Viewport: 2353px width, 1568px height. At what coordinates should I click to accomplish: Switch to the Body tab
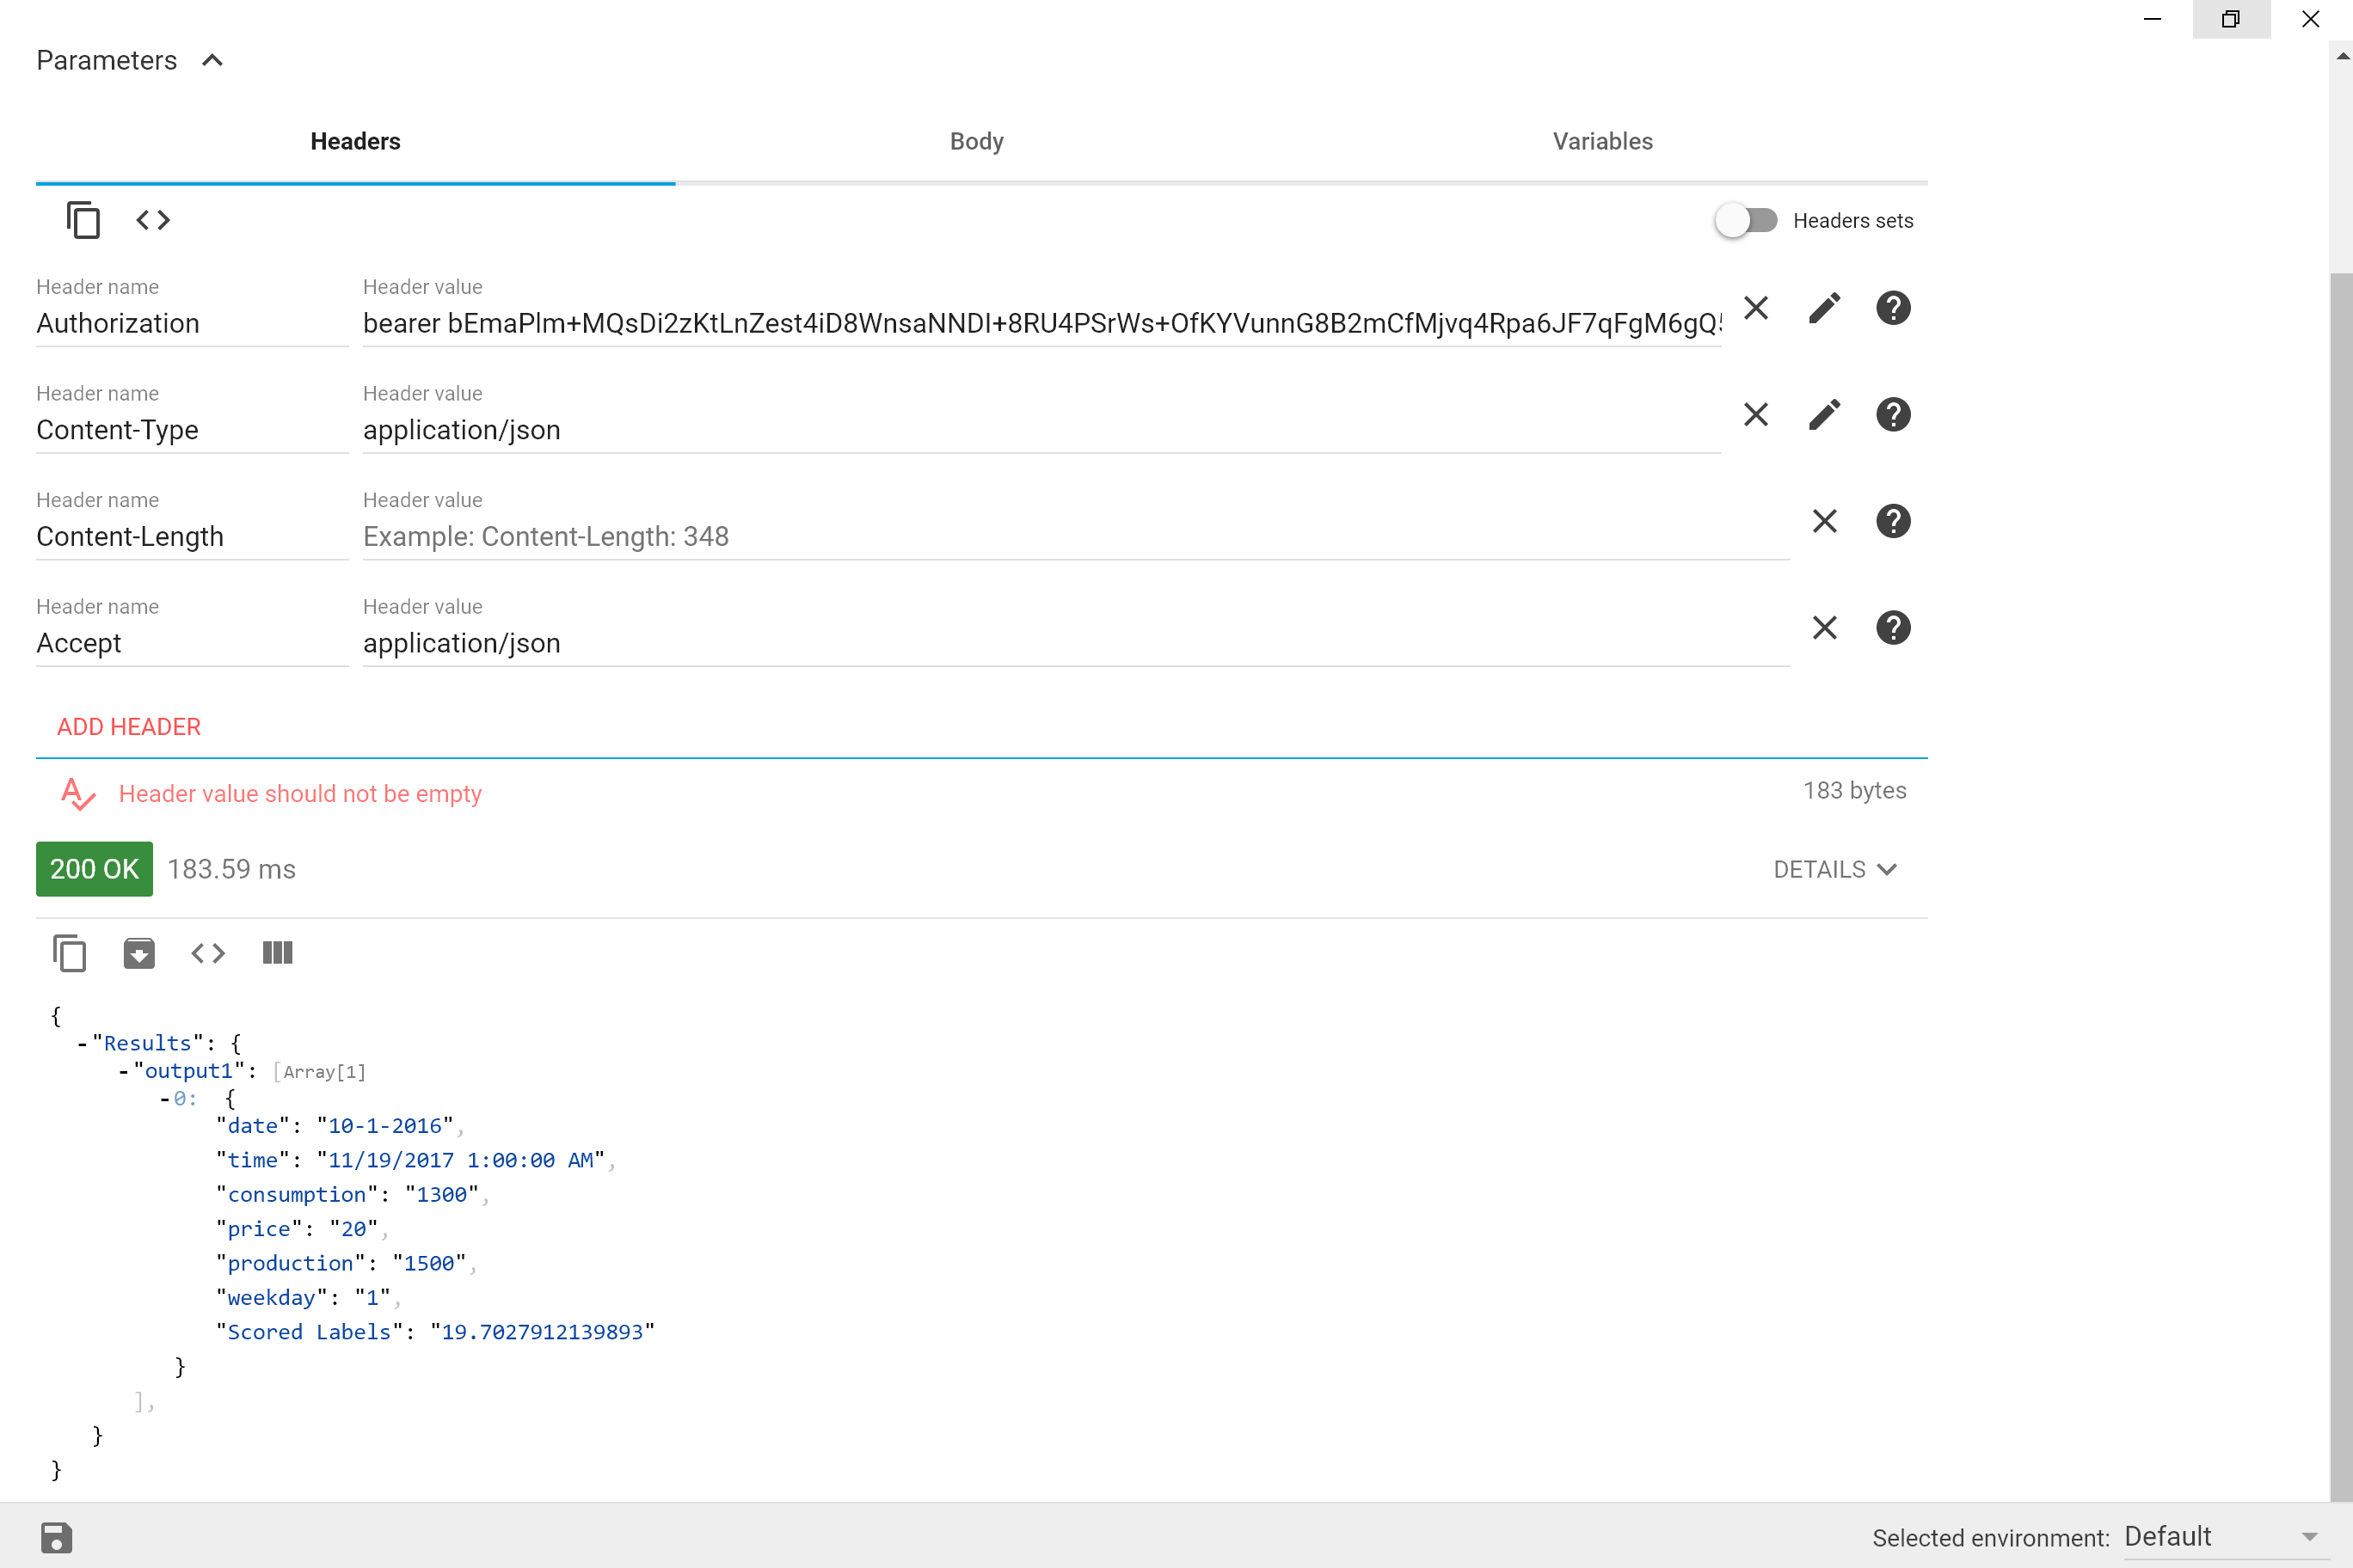976,141
